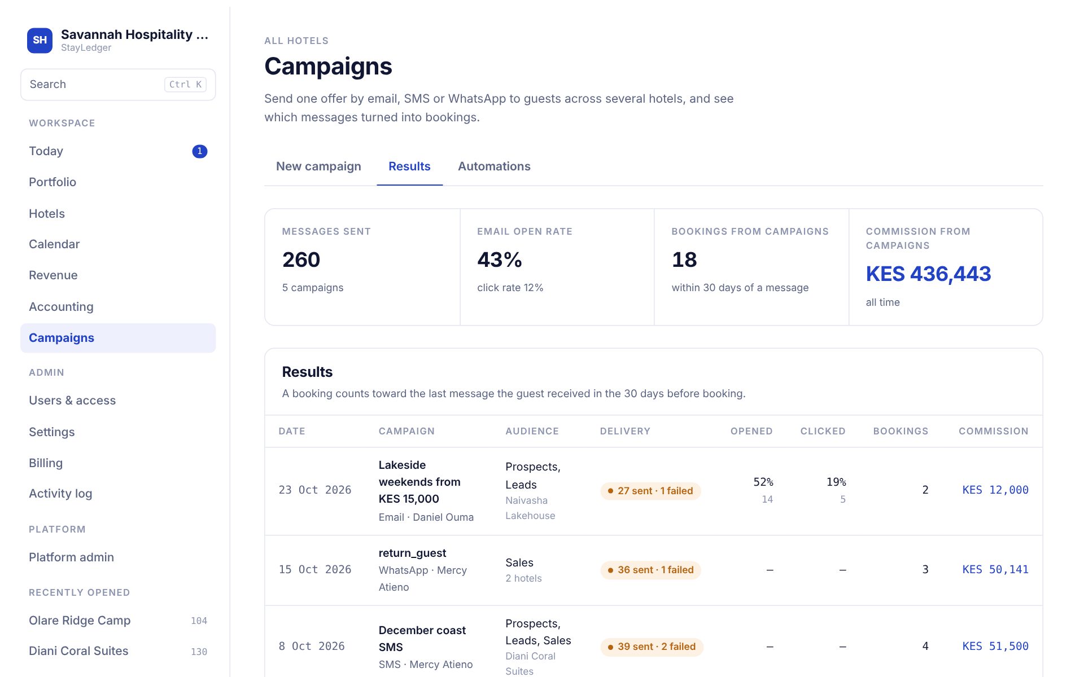Navigate to Revenue
Viewport: 1084px width, 677px height.
pos(118,275)
